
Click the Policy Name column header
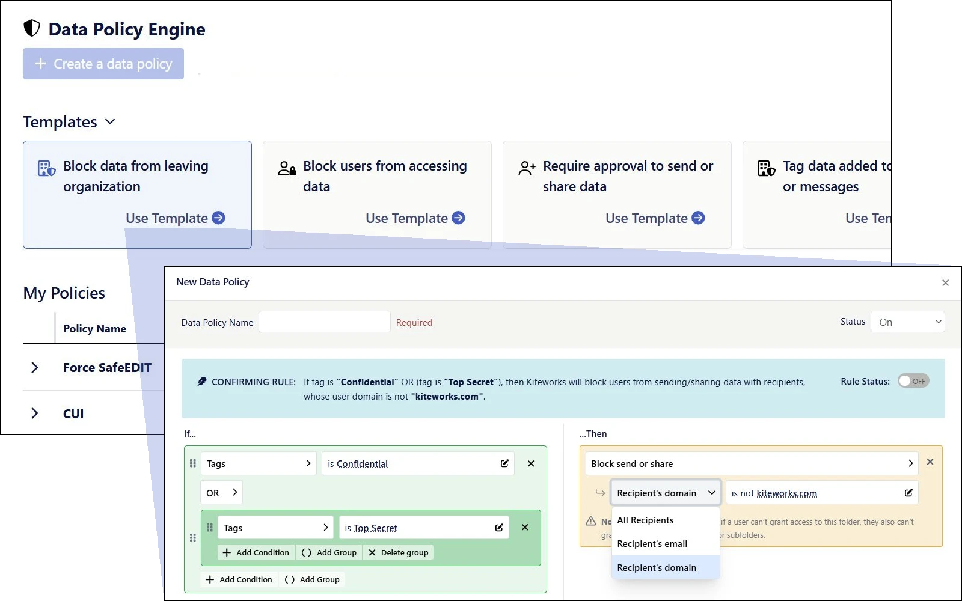(94, 328)
